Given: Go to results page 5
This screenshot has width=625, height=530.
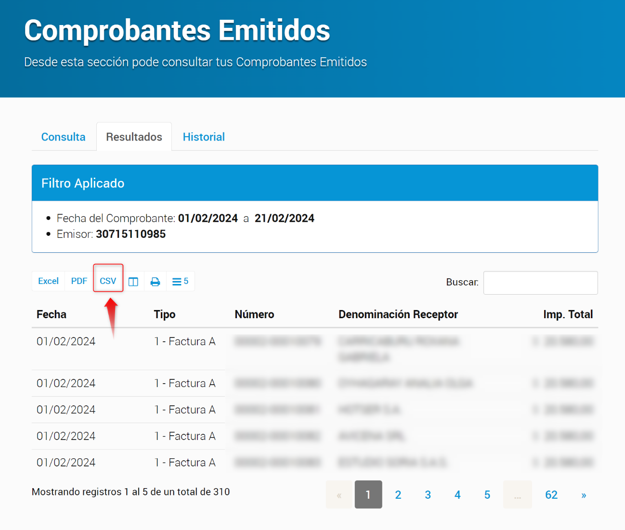Looking at the screenshot, I should [x=487, y=495].
